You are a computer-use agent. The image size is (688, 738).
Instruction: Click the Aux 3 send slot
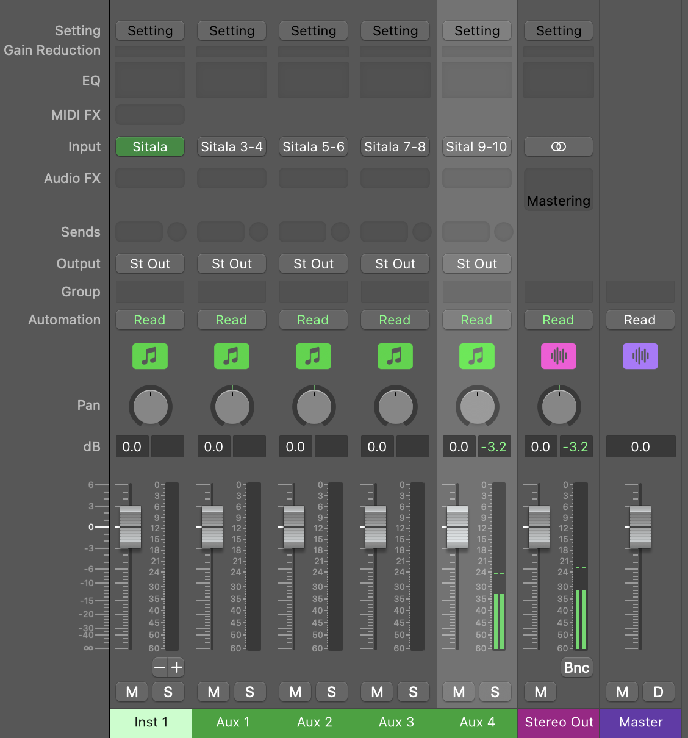(384, 232)
